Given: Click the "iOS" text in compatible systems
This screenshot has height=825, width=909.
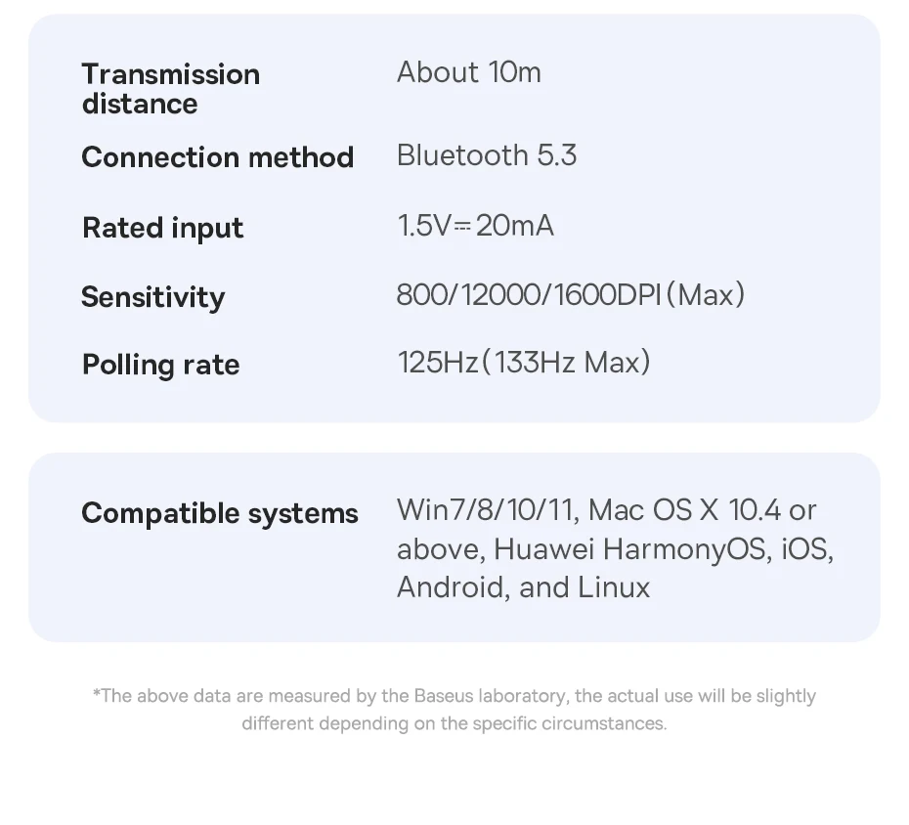Looking at the screenshot, I should pyautogui.click(x=805, y=549).
